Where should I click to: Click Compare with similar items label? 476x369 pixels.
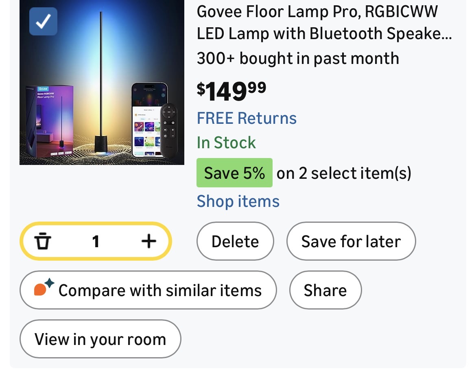click(x=160, y=291)
